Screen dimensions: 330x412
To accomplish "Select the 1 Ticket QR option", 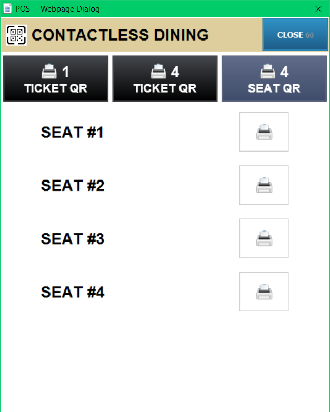I will click(56, 78).
